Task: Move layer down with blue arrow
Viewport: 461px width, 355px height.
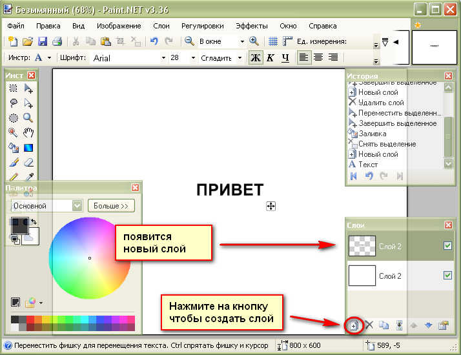Action: click(429, 325)
